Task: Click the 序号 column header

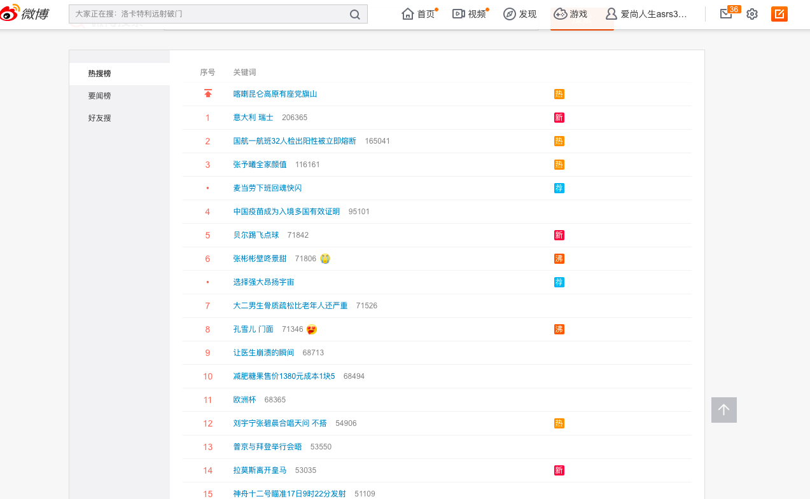Action: coord(207,72)
